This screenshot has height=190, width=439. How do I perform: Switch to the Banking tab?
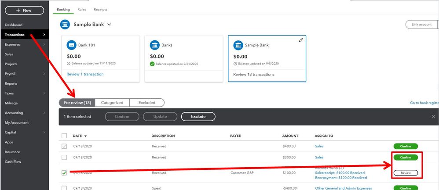pyautogui.click(x=63, y=9)
